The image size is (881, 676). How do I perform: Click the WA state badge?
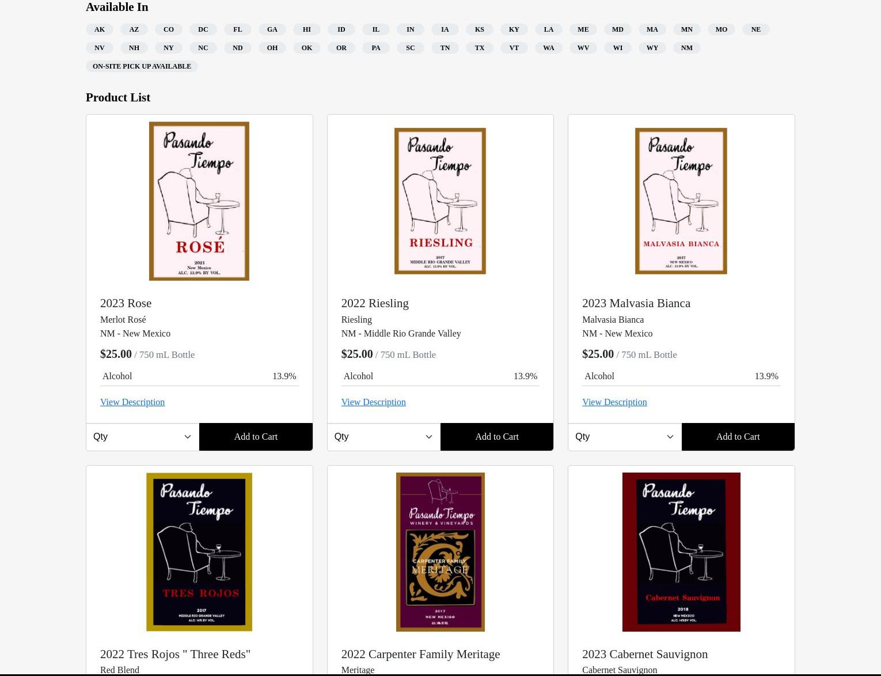click(x=549, y=48)
